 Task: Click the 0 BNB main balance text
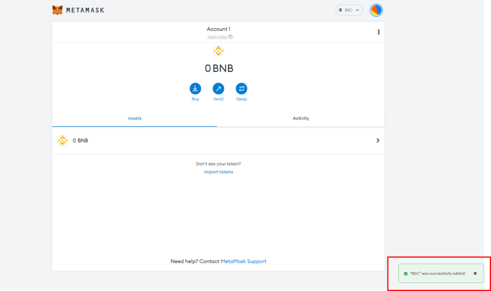(x=219, y=68)
